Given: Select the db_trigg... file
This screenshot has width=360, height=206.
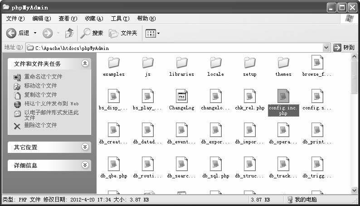Looking at the screenshot, I should click(x=317, y=167).
